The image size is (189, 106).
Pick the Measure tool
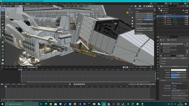(3, 35)
